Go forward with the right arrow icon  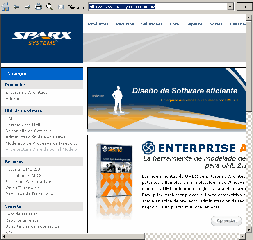[x=27, y=7]
